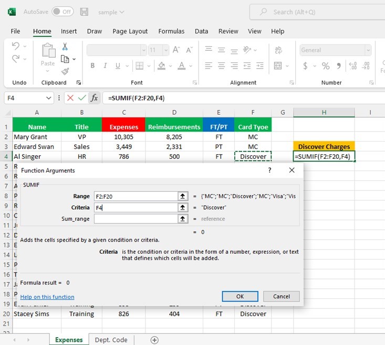The width and height of the screenshot is (385, 345).
Task: Click the Top Align icon
Action: (x=209, y=49)
